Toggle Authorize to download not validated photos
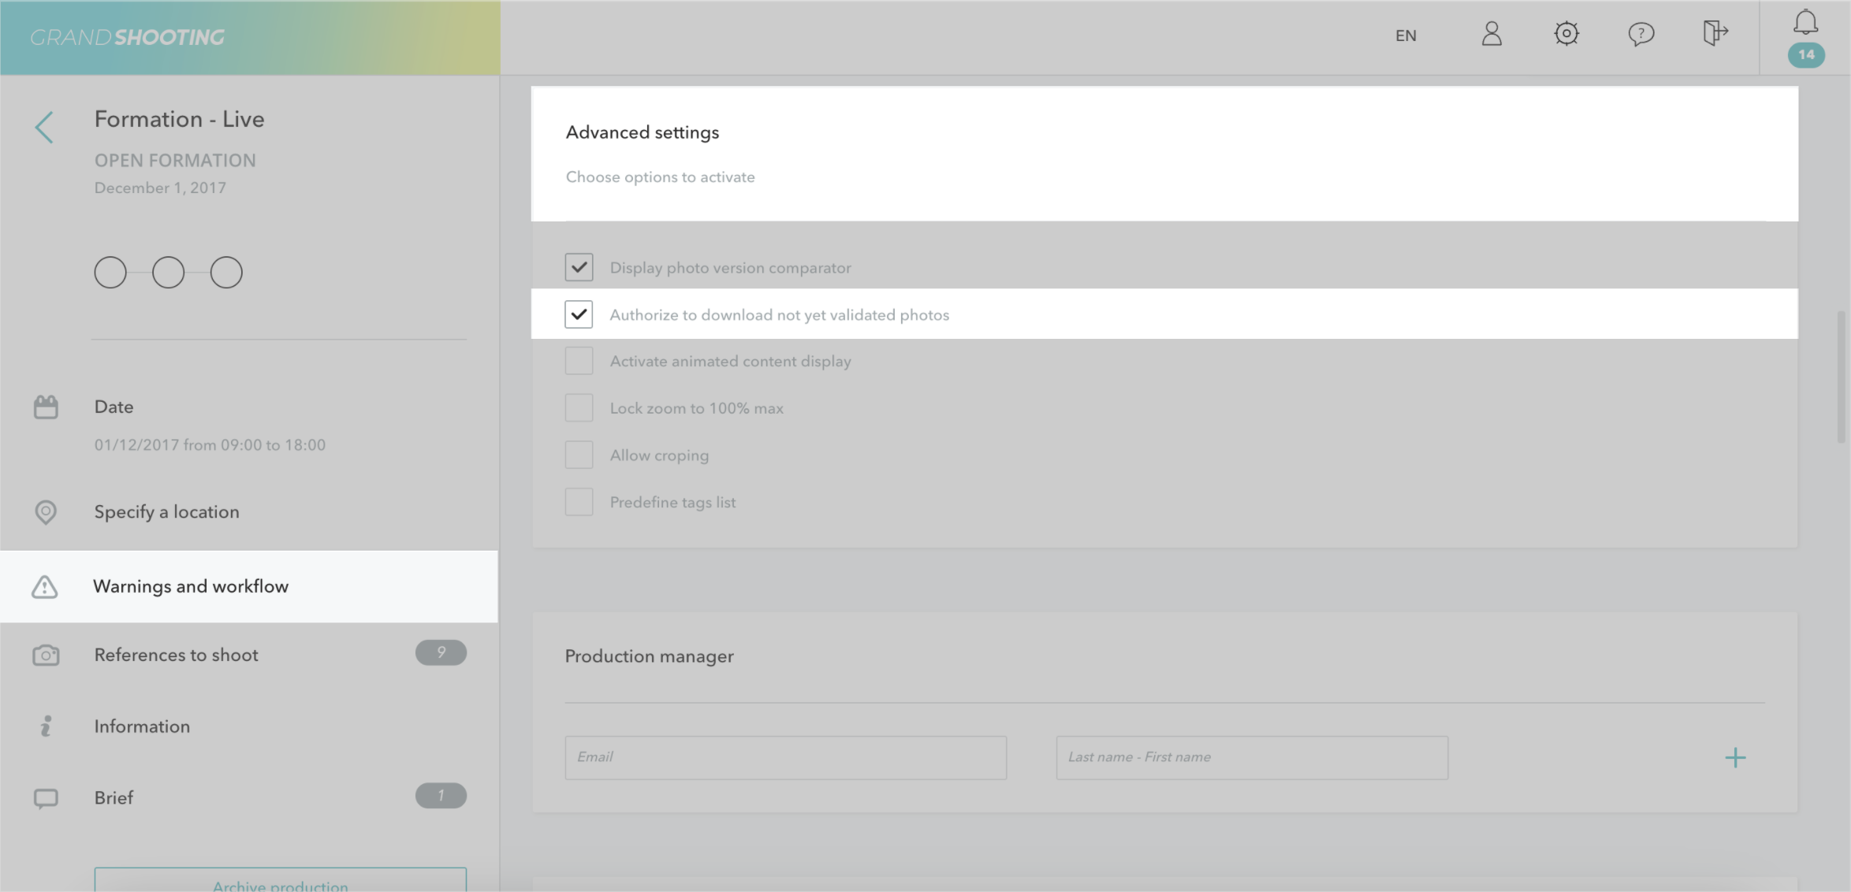The width and height of the screenshot is (1851, 892). 579,314
